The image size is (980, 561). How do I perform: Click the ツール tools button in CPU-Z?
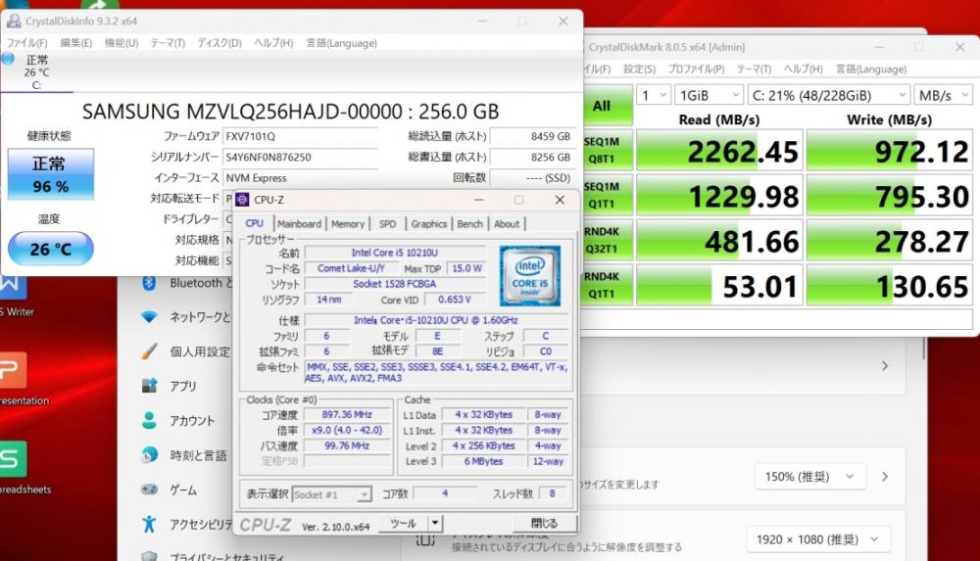(x=403, y=523)
